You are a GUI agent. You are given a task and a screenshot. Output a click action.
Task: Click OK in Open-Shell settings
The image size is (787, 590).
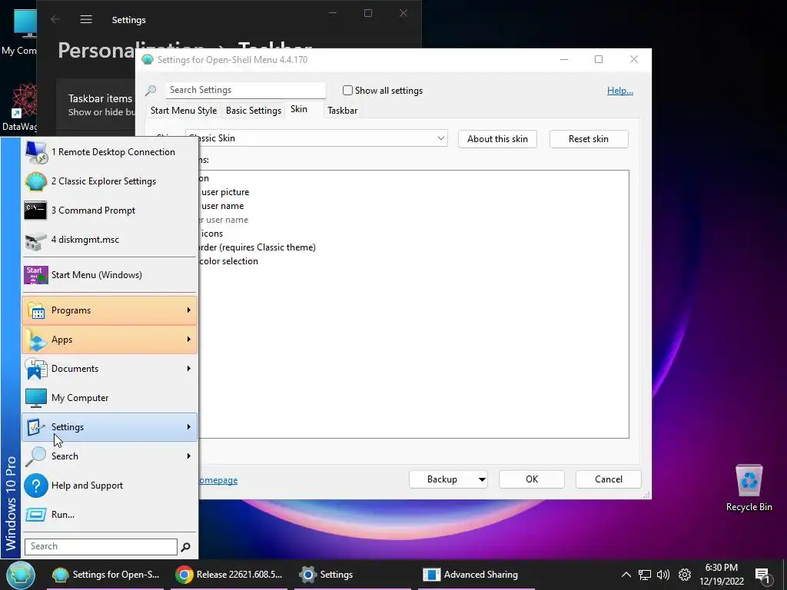point(532,479)
